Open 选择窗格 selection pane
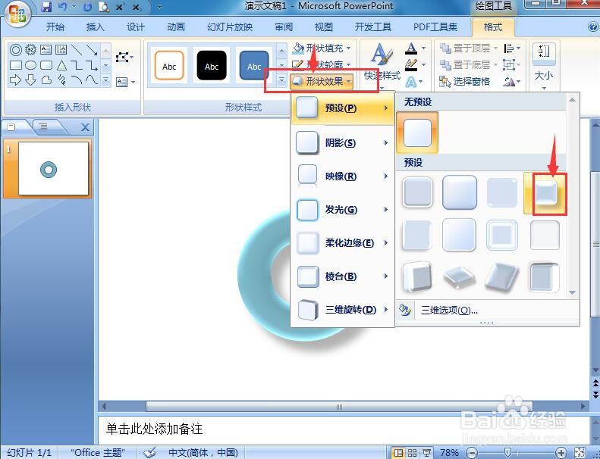600x459 pixels. click(465, 81)
